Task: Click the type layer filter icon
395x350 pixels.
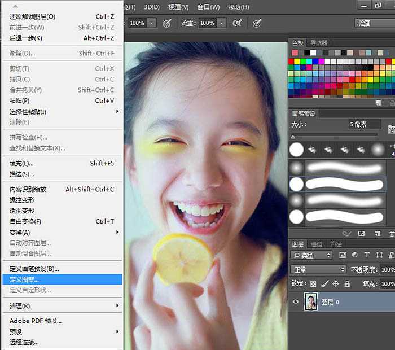Action: point(367,255)
